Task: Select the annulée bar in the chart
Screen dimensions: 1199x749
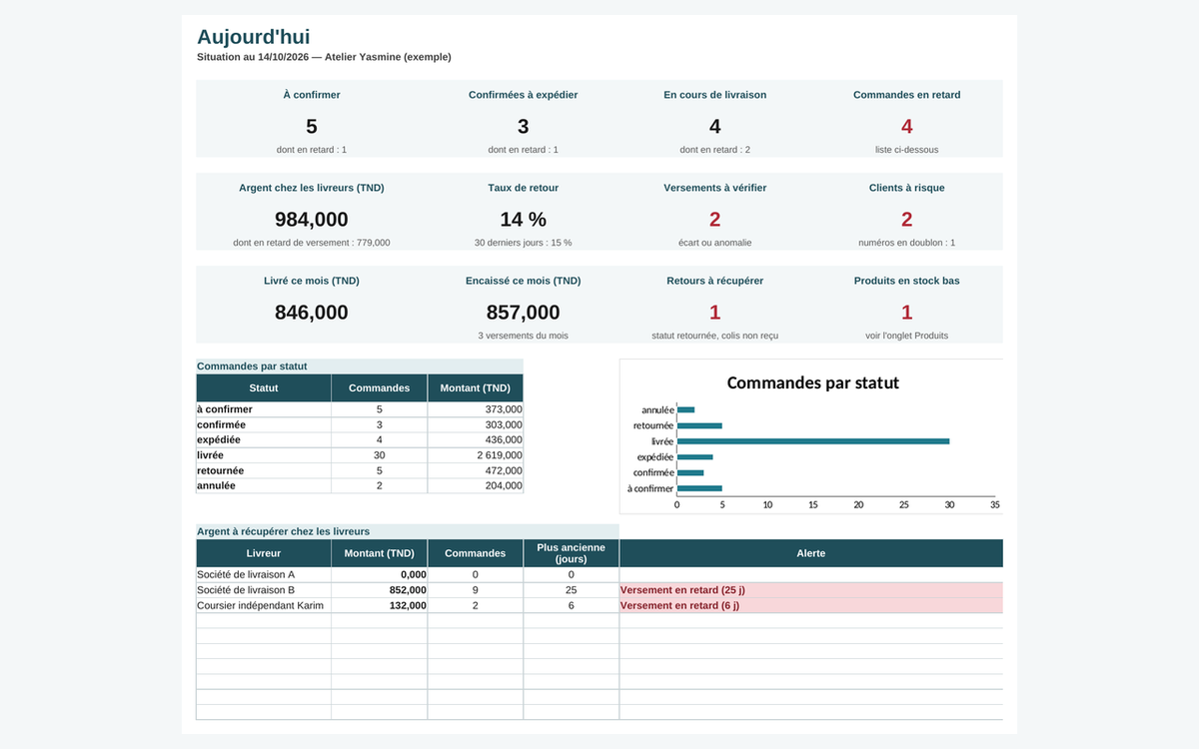Action: point(685,409)
